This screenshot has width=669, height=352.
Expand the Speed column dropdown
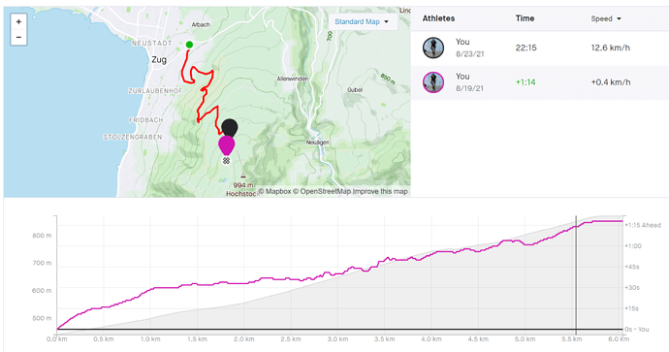(x=606, y=18)
